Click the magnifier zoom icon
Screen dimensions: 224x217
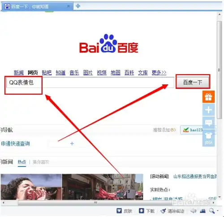coord(212,211)
